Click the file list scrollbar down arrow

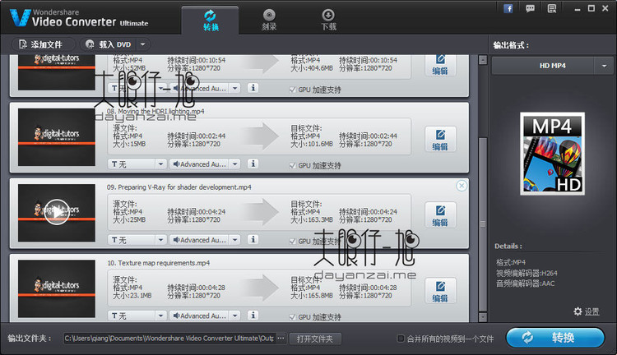(483, 317)
